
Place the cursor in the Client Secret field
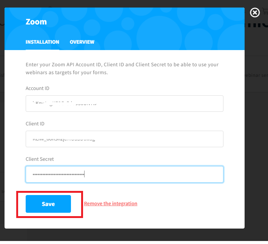click(125, 174)
